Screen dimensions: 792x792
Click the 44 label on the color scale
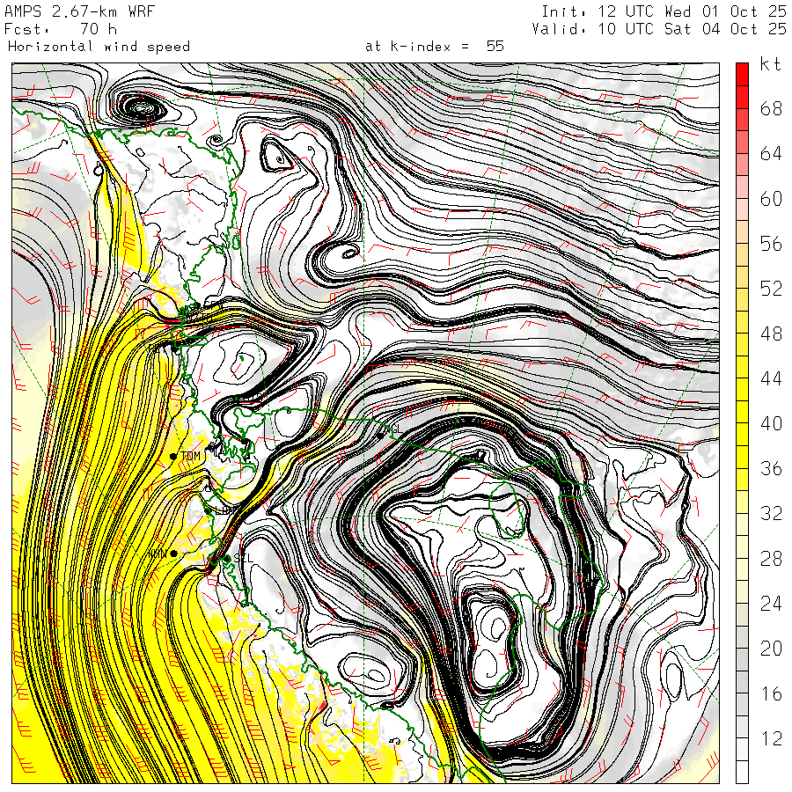pyautogui.click(x=771, y=378)
